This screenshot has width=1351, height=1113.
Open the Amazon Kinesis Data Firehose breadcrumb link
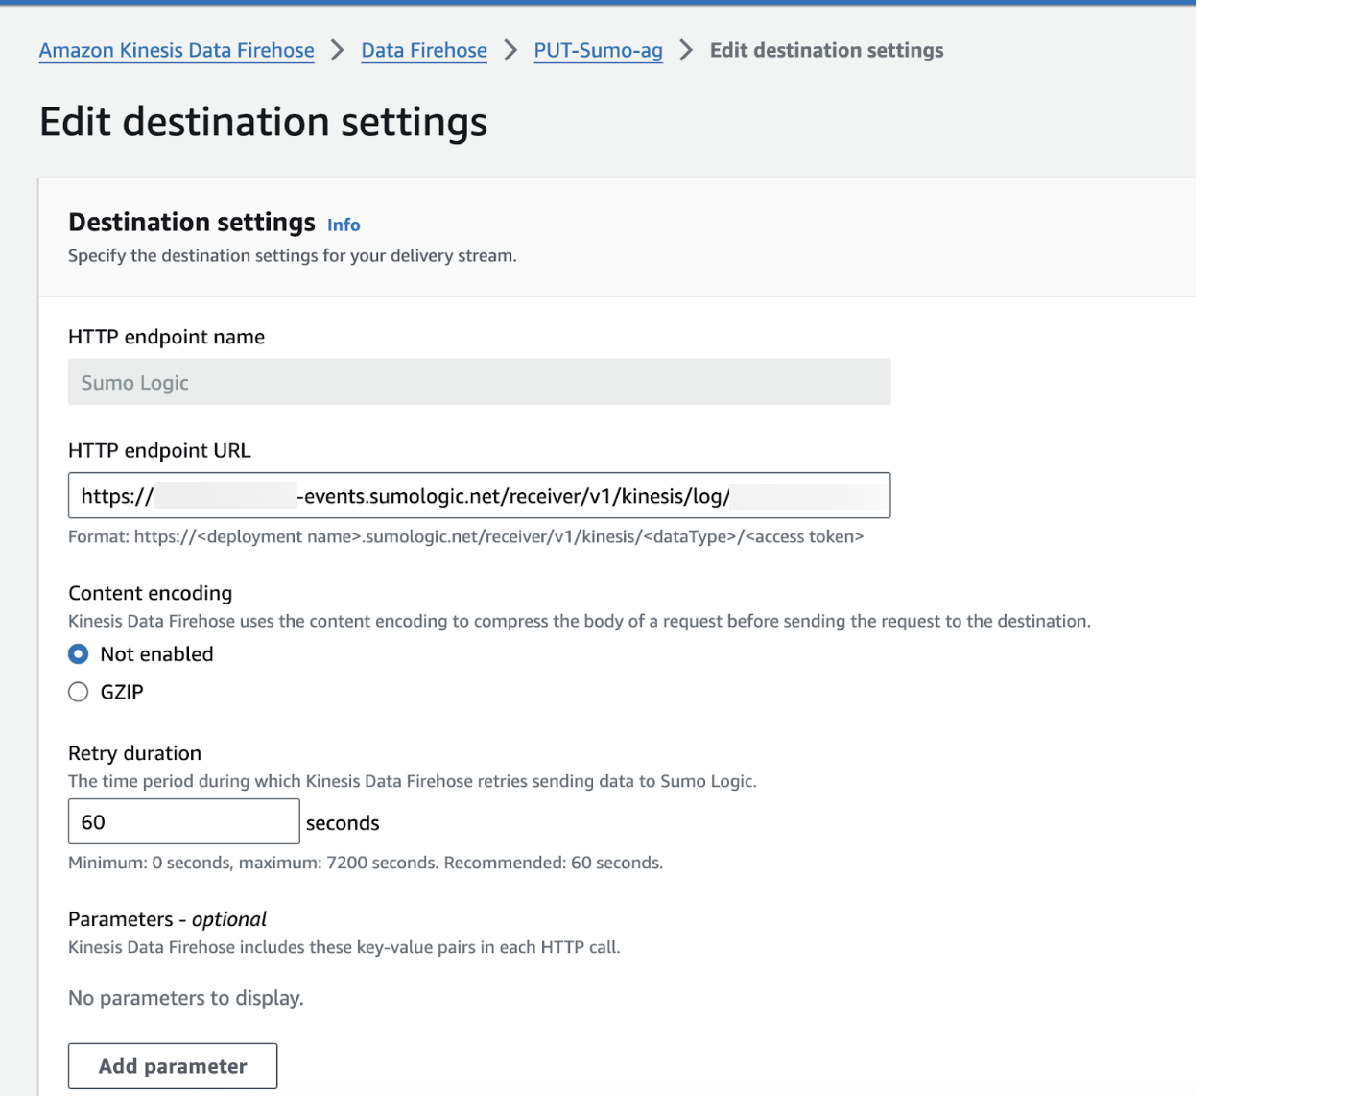coord(176,50)
